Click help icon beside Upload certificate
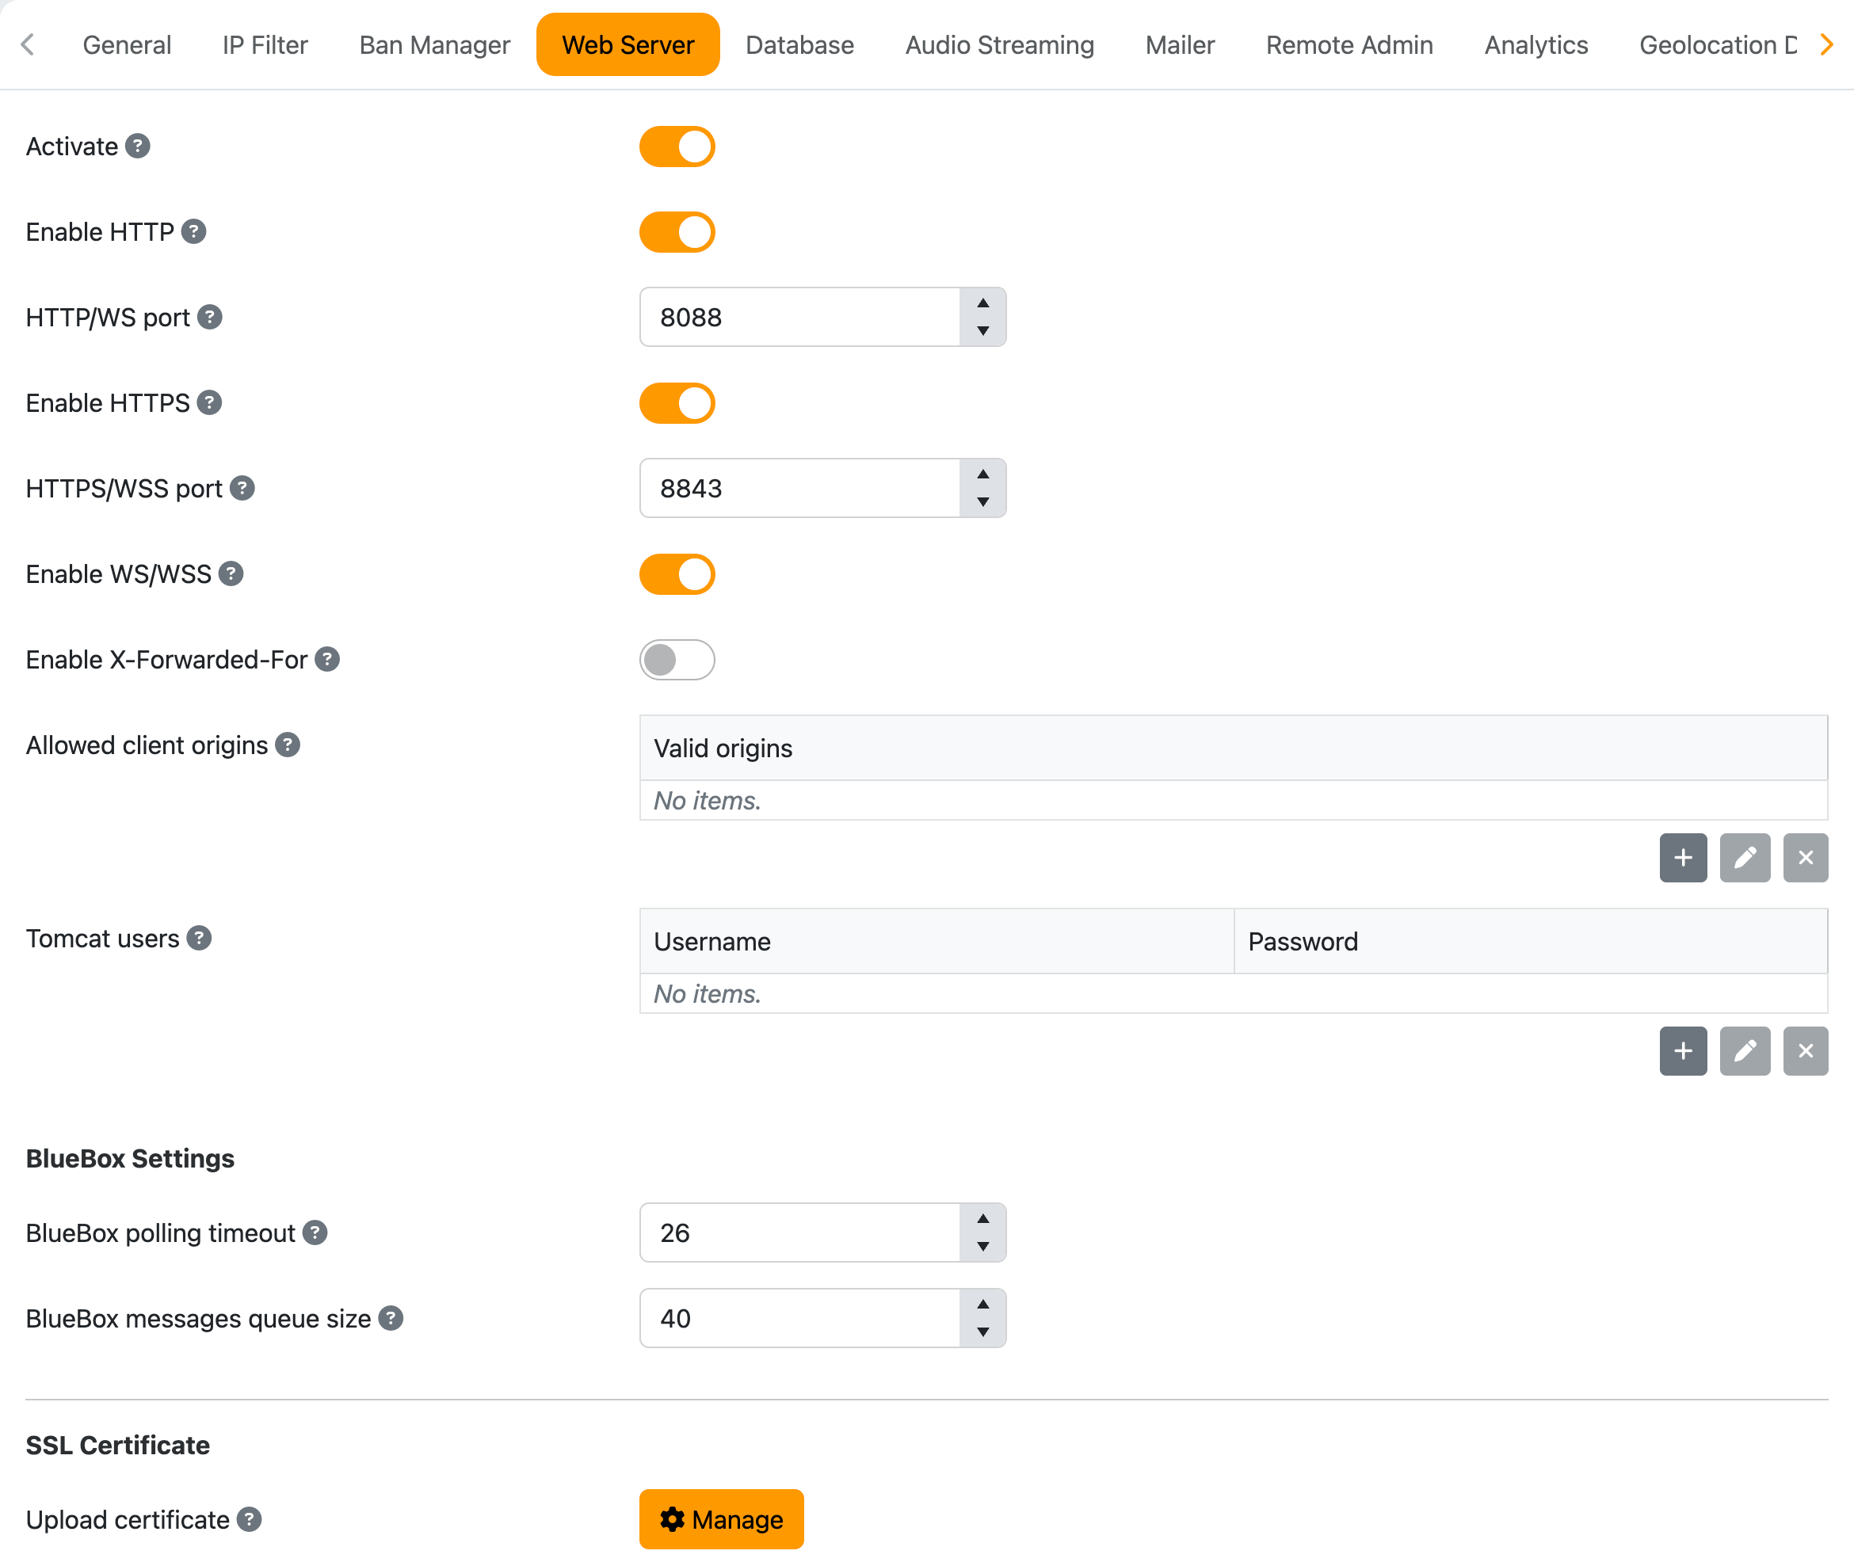The image size is (1854, 1562). [249, 1519]
